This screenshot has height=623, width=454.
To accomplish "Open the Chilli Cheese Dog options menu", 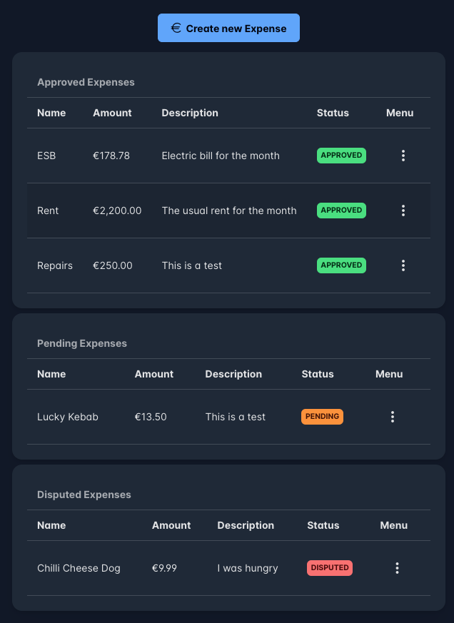I will tap(397, 568).
